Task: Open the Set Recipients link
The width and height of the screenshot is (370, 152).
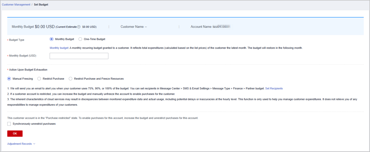Action: [x=274, y=88]
